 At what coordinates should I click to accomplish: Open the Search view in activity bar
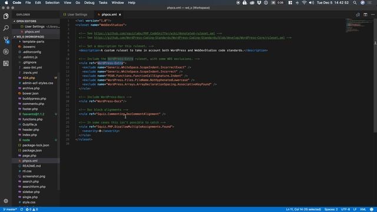point(6,28)
